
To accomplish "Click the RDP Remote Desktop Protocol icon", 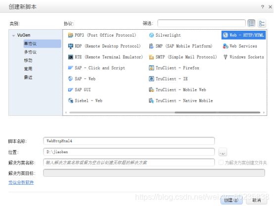I will pos(70,46).
